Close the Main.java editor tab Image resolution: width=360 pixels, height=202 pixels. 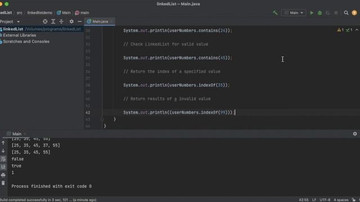111,21
